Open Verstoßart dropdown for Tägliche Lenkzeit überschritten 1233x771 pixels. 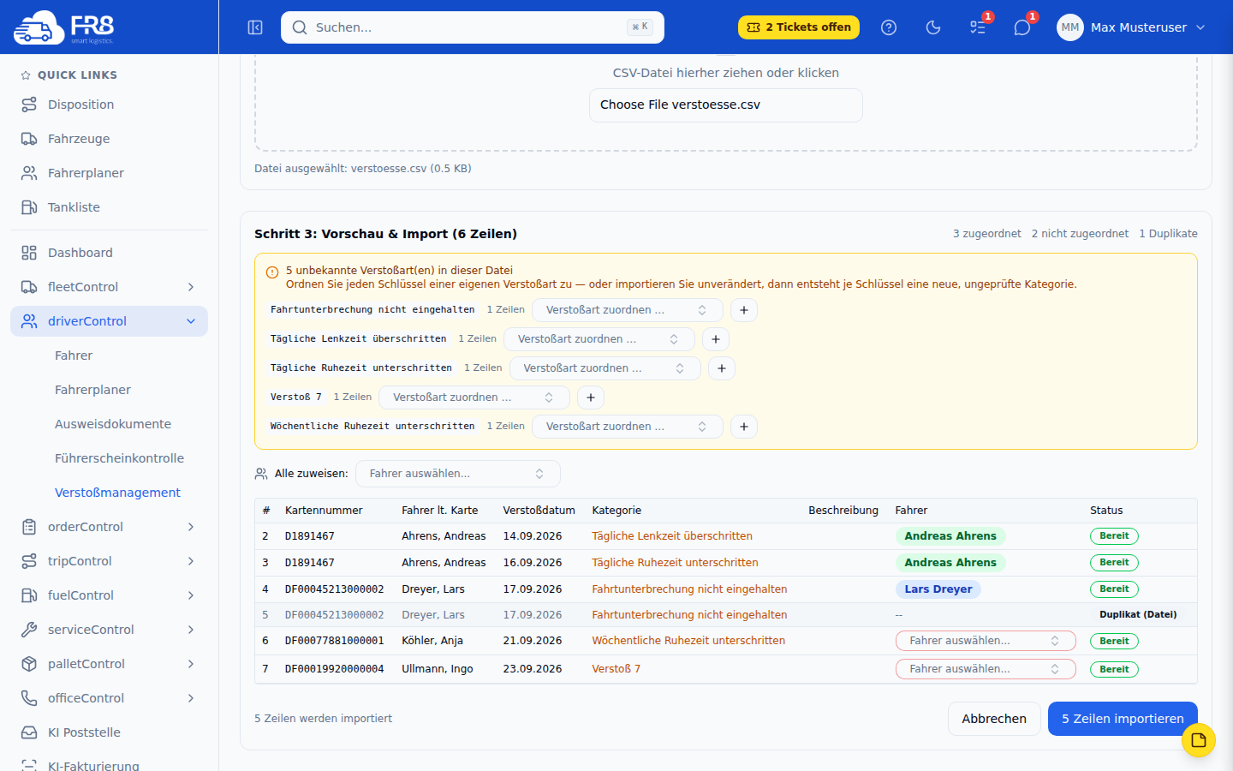click(599, 339)
